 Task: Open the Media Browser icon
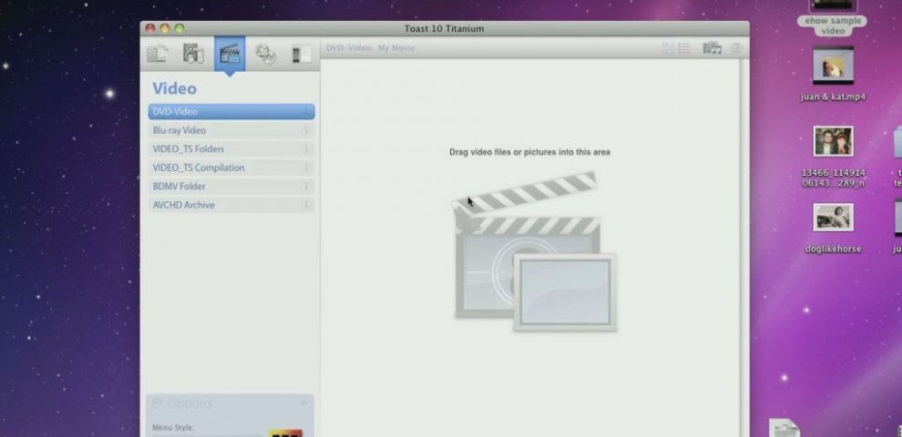click(712, 48)
